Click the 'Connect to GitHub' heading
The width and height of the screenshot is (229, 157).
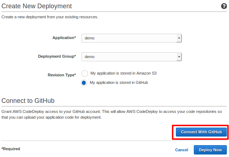pyautogui.click(x=28, y=101)
